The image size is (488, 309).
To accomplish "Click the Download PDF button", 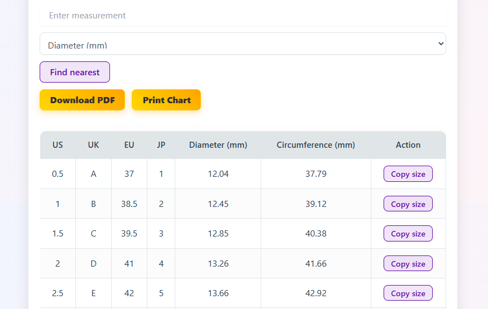I will 82,100.
